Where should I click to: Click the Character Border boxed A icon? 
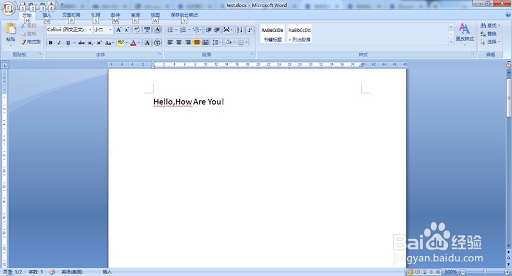pos(157,29)
